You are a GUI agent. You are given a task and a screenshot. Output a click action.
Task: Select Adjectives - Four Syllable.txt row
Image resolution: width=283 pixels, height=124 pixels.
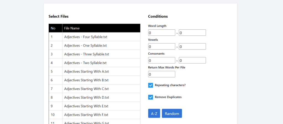point(86,37)
